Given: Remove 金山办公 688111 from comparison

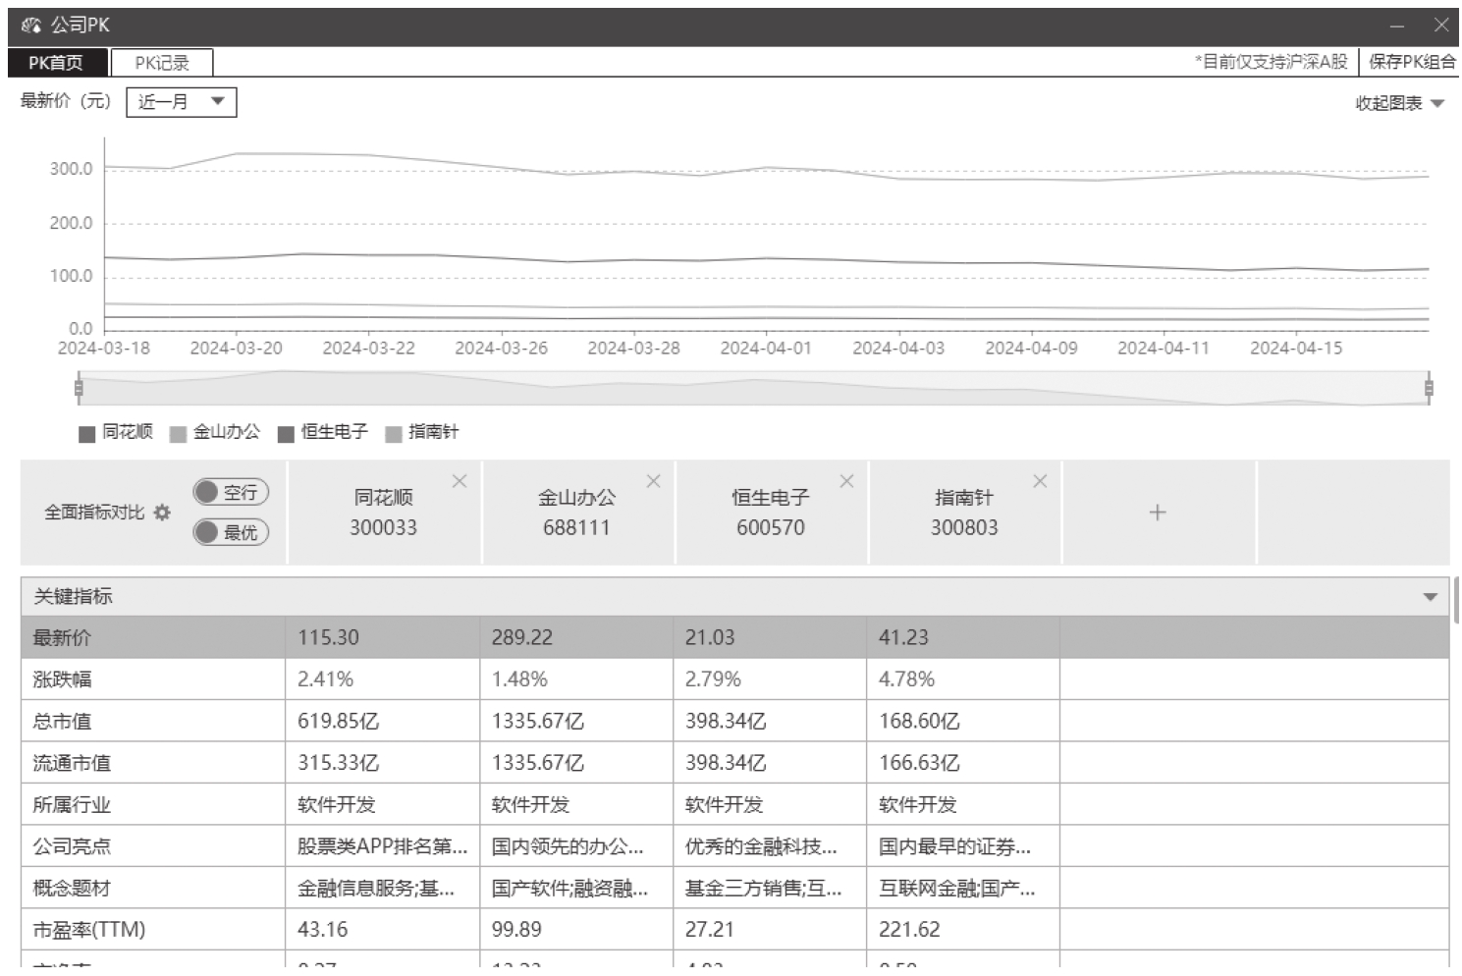Looking at the screenshot, I should (654, 481).
